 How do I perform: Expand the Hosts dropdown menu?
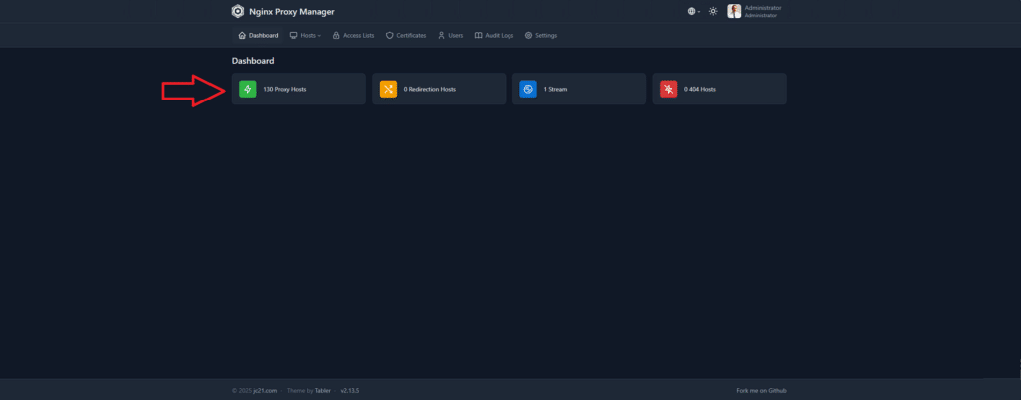click(x=305, y=35)
